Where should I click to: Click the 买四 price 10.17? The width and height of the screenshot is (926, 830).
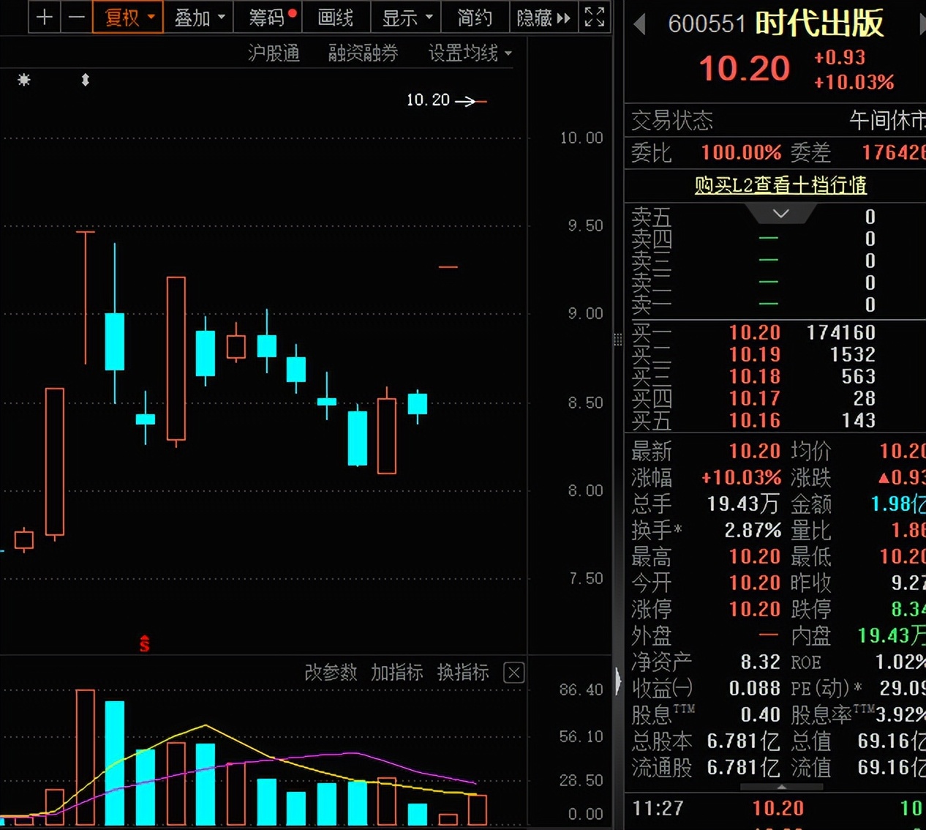[x=755, y=399]
